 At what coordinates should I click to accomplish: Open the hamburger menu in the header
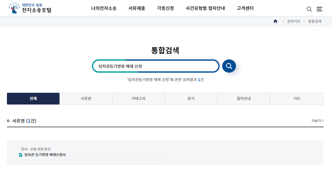click(319, 9)
